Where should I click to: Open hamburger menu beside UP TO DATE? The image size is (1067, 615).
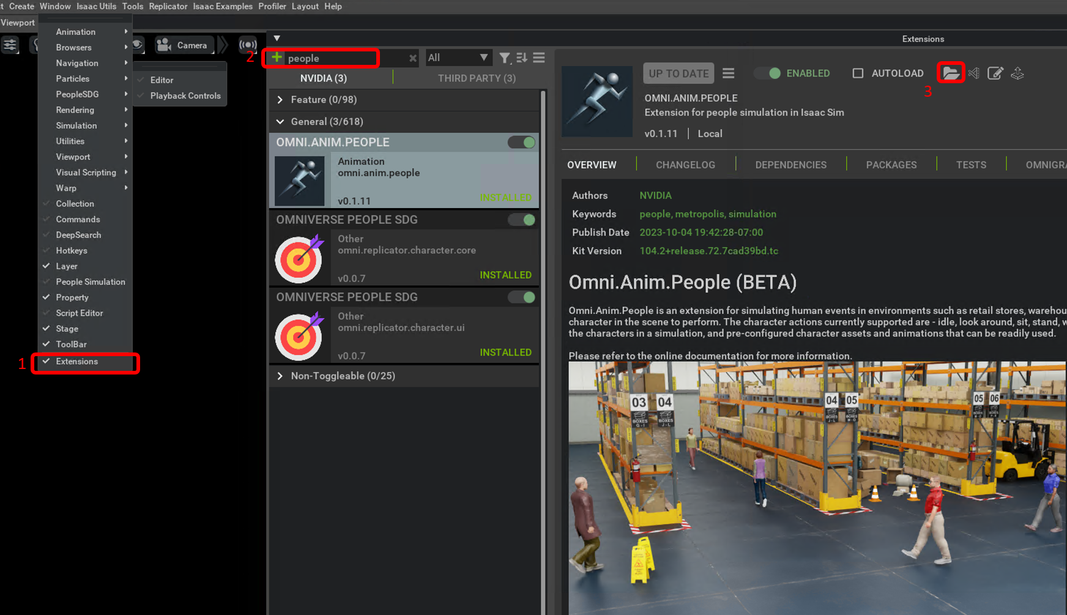tap(728, 73)
